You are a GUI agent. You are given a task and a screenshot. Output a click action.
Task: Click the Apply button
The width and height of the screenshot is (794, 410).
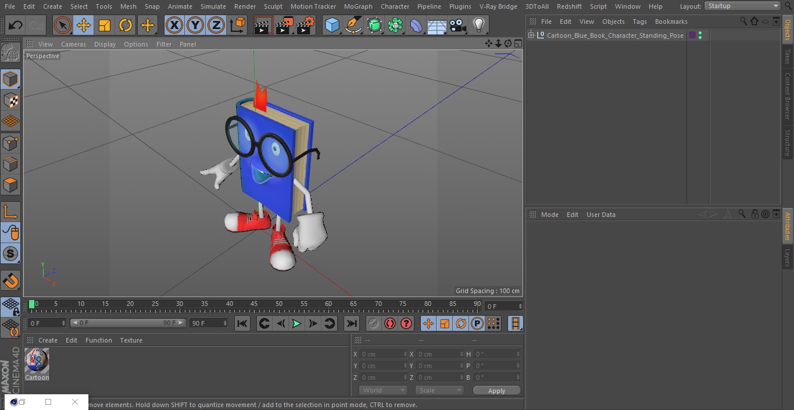(x=496, y=391)
